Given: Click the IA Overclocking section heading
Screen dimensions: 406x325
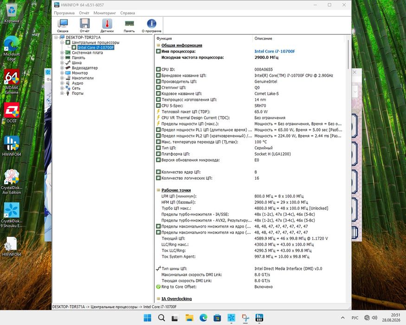Looking at the screenshot, I should click(x=177, y=299).
